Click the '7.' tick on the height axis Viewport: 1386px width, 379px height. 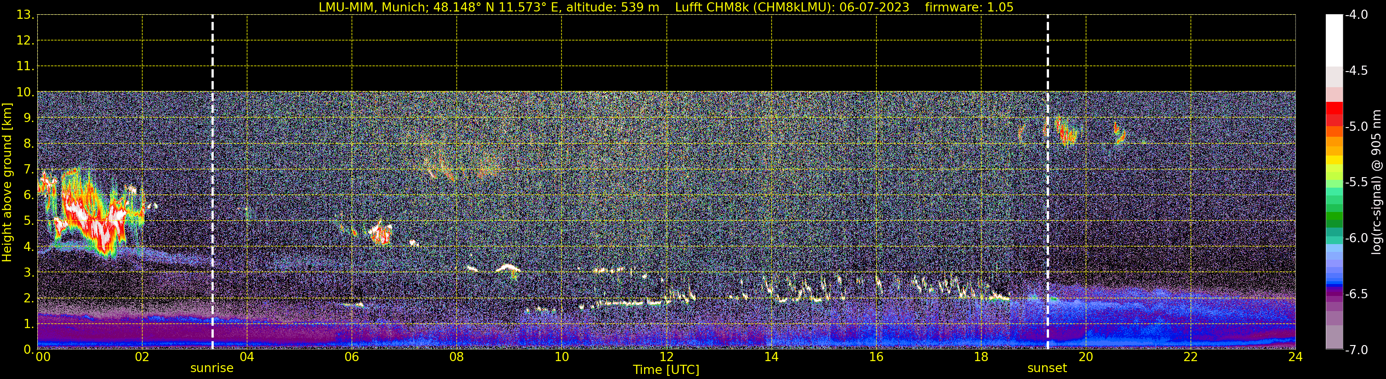28,170
